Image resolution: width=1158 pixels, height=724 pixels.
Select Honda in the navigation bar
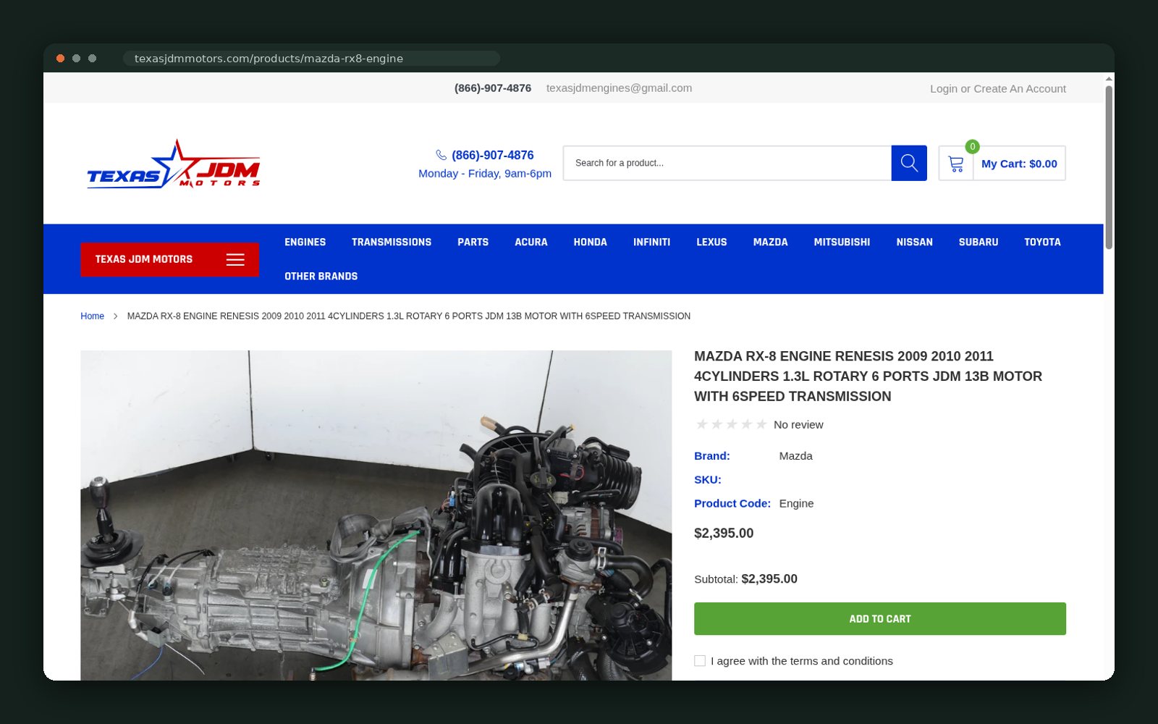point(591,242)
